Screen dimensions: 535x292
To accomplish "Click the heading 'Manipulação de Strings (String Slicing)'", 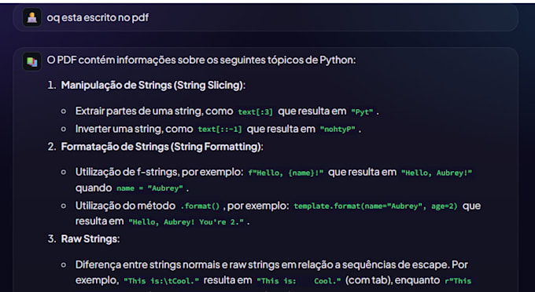I will [153, 85].
